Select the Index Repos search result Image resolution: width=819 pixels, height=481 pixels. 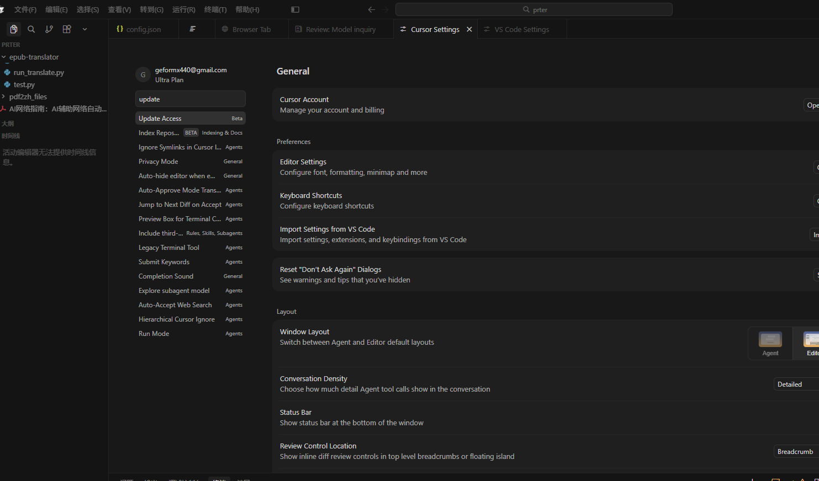click(190, 133)
